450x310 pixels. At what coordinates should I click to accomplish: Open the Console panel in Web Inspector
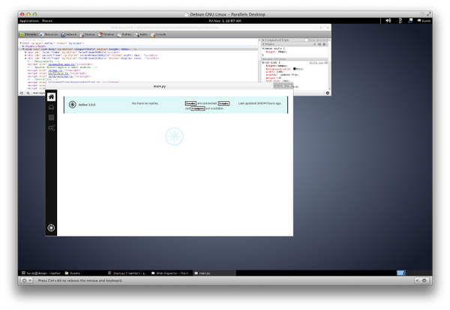pyautogui.click(x=158, y=34)
